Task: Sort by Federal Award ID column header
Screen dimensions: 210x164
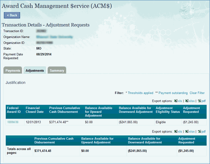Action: pyautogui.click(x=14, y=110)
